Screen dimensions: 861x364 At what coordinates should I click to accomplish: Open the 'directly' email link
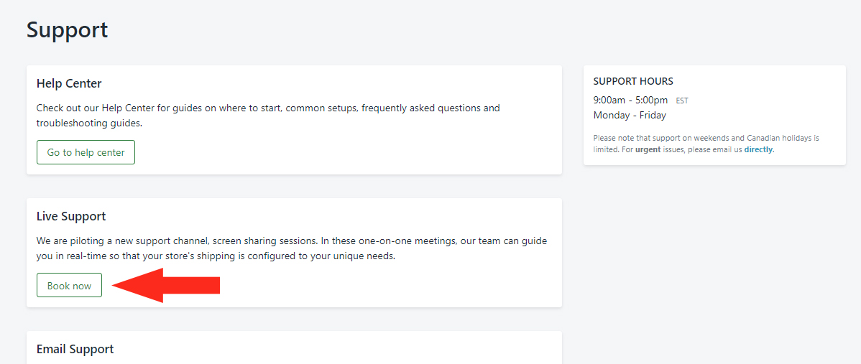[x=759, y=149]
